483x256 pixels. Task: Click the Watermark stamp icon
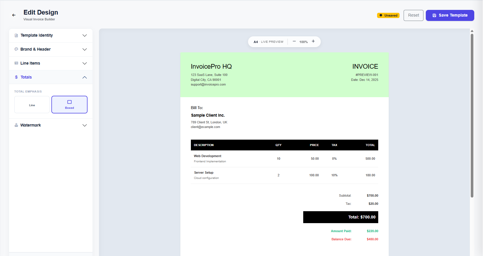pyautogui.click(x=16, y=125)
